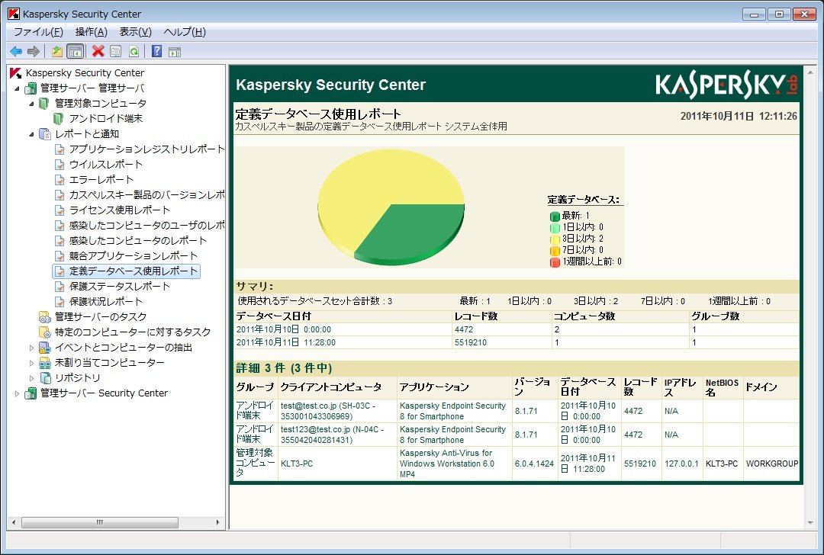This screenshot has width=824, height=555.
Task: Click the 127.0.0.1 IP address cell
Action: click(681, 464)
